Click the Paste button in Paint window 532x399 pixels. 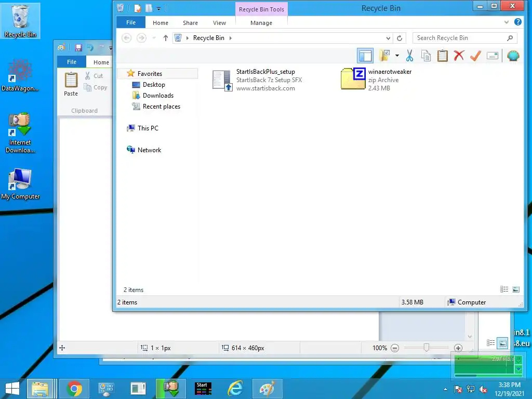(71, 84)
